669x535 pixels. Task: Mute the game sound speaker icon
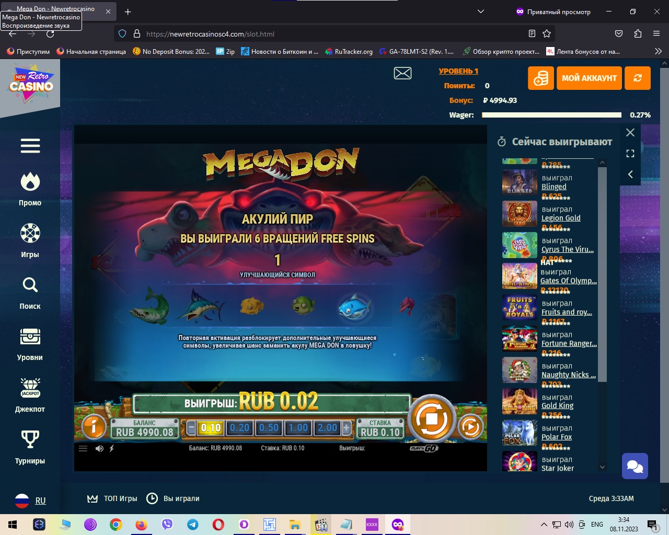(99, 448)
